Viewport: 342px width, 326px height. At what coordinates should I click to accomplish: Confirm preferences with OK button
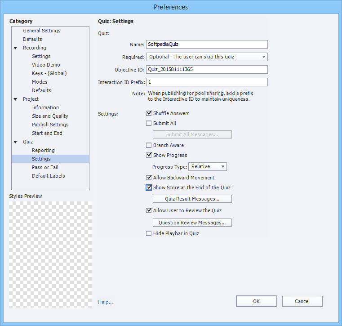tap(257, 301)
